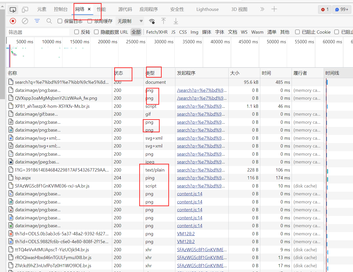This screenshot has height=272, width=353.
Task: Sort by the 时间线 column header
Action: pos(338,73)
